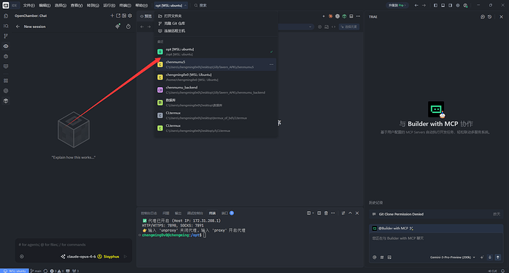Open Sisyphus agent selector
Viewport: 509px width, 273px height.
(x=108, y=257)
